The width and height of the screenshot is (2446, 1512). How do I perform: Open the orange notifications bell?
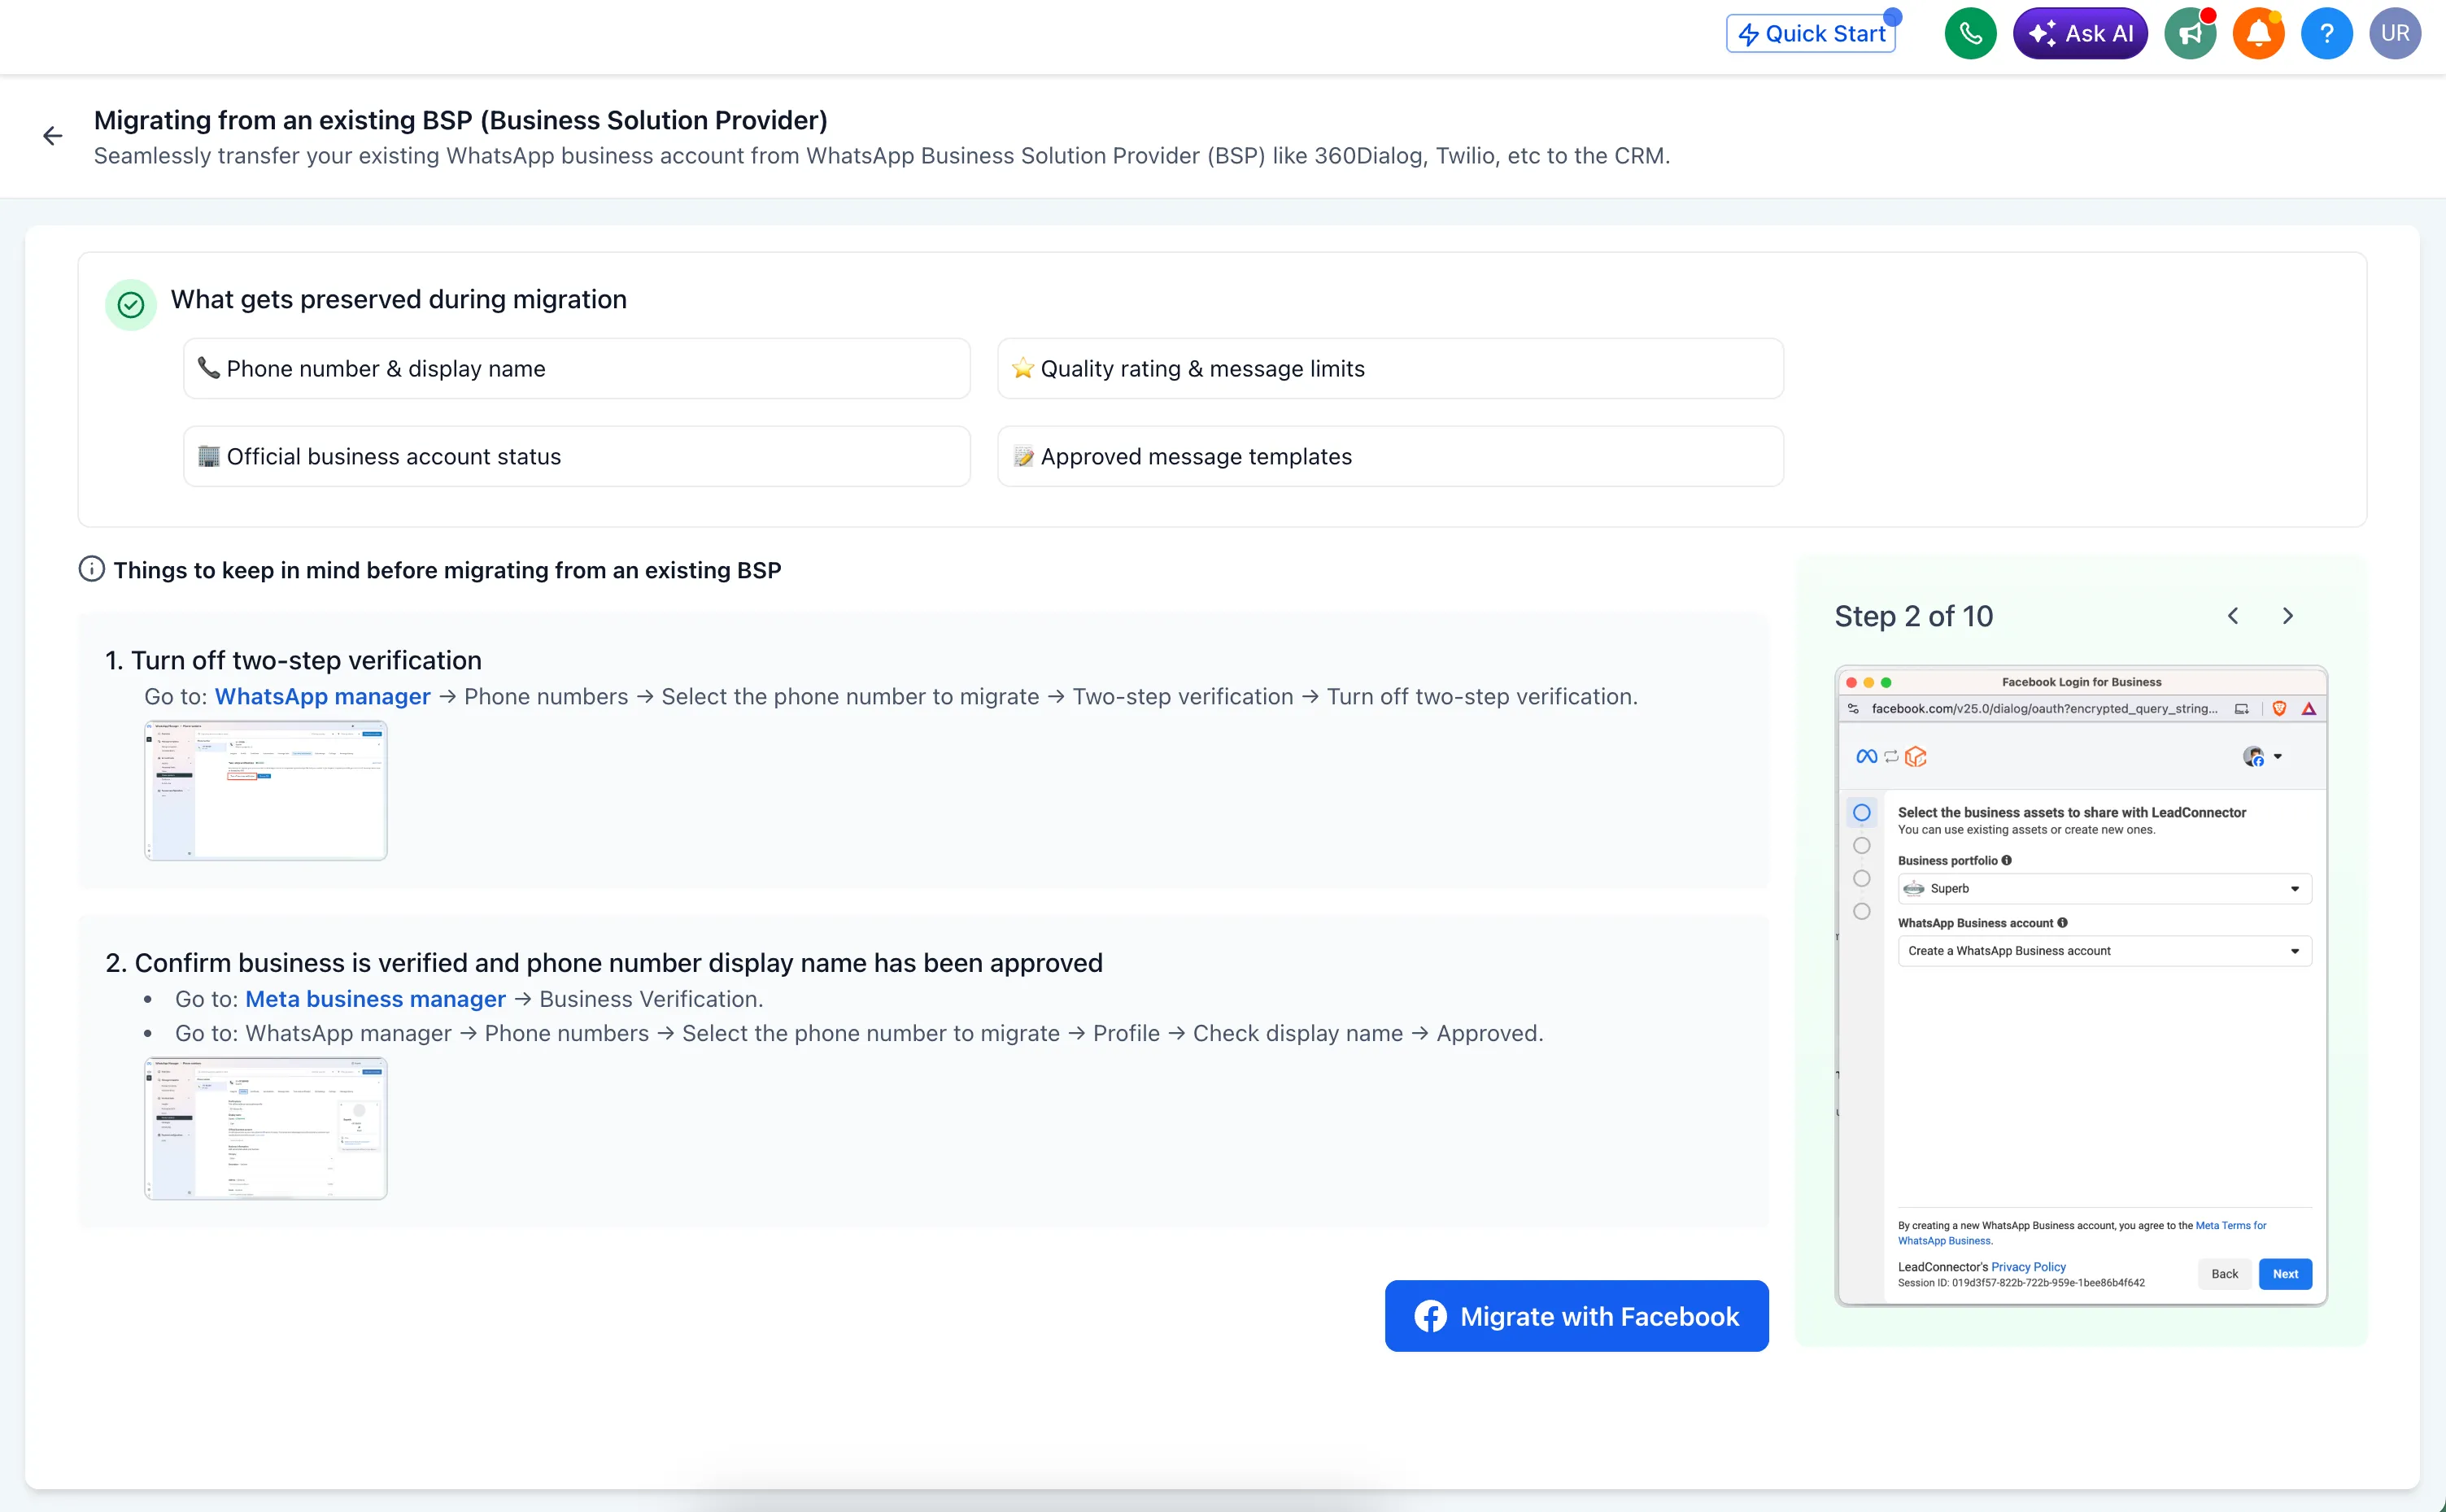coord(2257,34)
